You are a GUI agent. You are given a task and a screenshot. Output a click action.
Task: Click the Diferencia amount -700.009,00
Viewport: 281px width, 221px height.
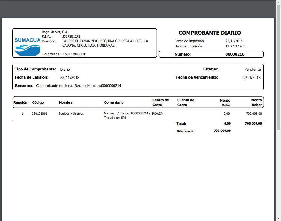pyautogui.click(x=222, y=131)
